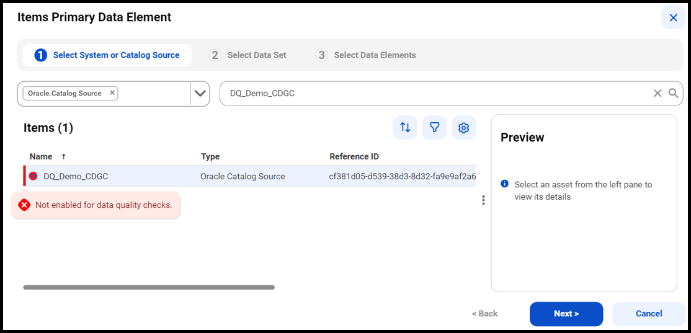Click the red error icon in warning

(x=24, y=205)
